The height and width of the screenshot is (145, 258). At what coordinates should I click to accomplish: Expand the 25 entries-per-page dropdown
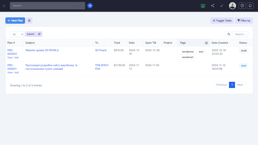(x=17, y=34)
